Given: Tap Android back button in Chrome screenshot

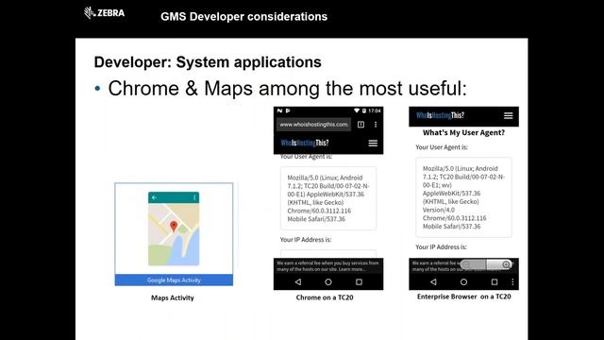Looking at the screenshot, I should pyautogui.click(x=298, y=281).
